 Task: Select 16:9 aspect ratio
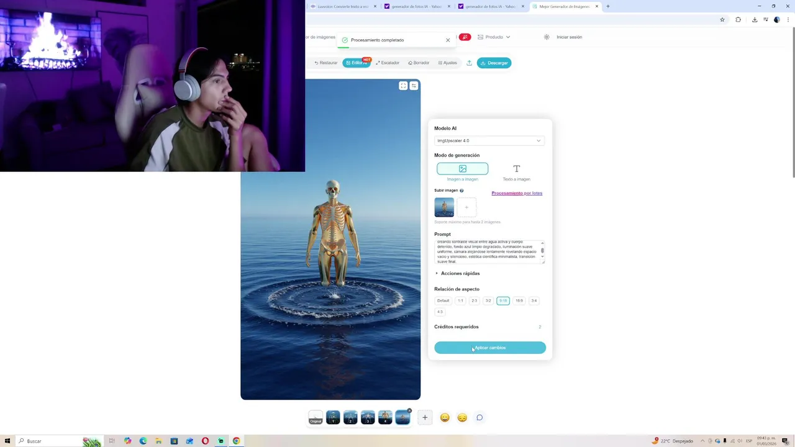point(519,300)
